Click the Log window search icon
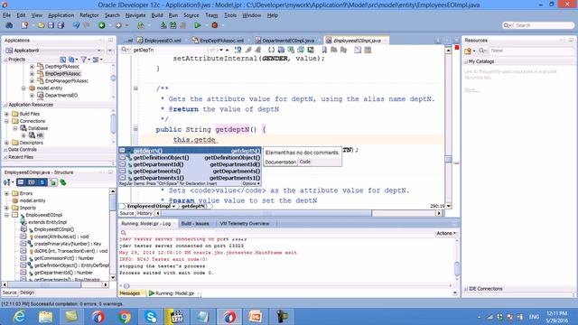The width and height of the screenshot is (578, 325). click(x=124, y=233)
